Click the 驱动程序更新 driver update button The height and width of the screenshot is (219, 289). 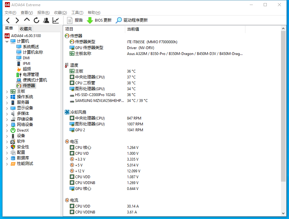[x=132, y=20]
